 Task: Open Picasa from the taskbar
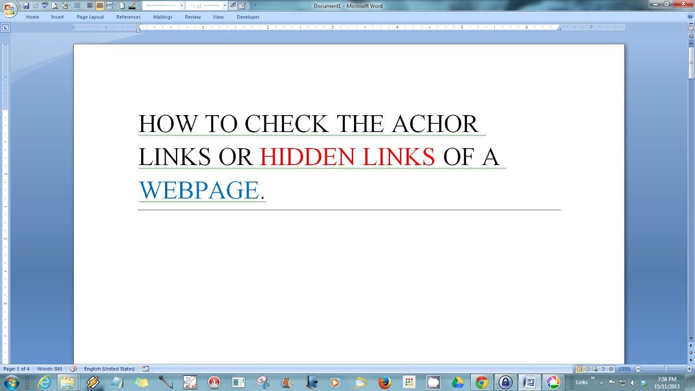pos(553,382)
